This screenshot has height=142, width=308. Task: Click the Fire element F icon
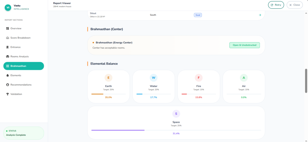tap(199, 78)
